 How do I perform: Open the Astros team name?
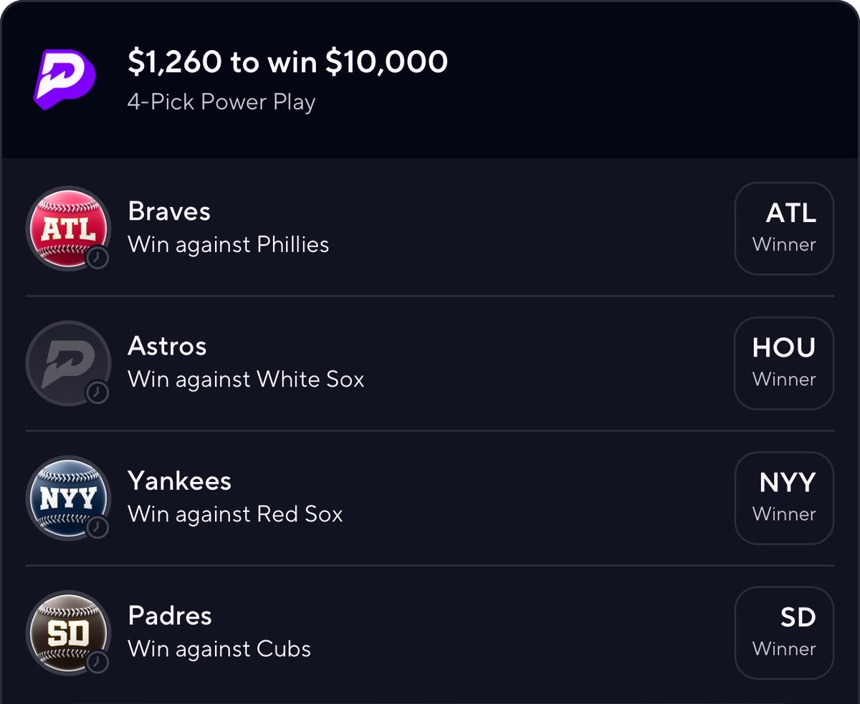pyautogui.click(x=167, y=346)
